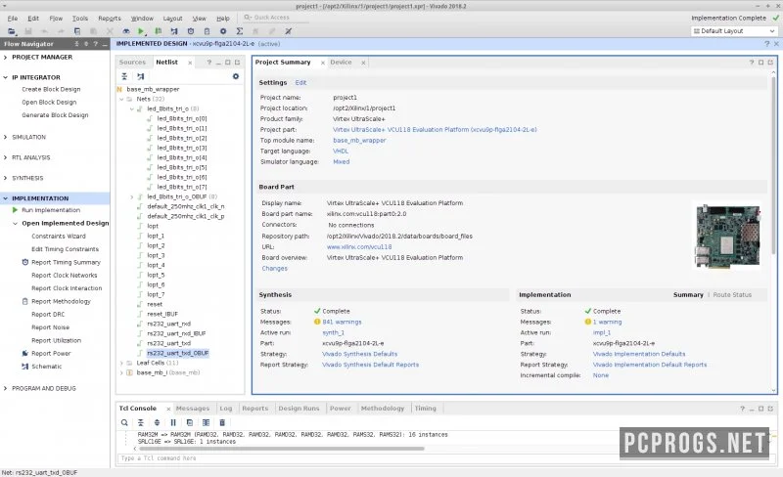The image size is (783, 477).
Task: Expand the PROGRAM AND DEBUG section
Action: 6,389
